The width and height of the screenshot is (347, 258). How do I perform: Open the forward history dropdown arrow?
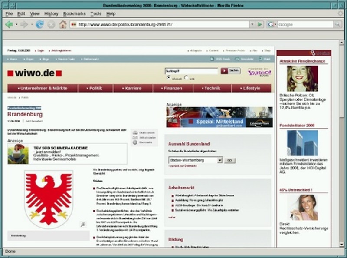pos(32,24)
